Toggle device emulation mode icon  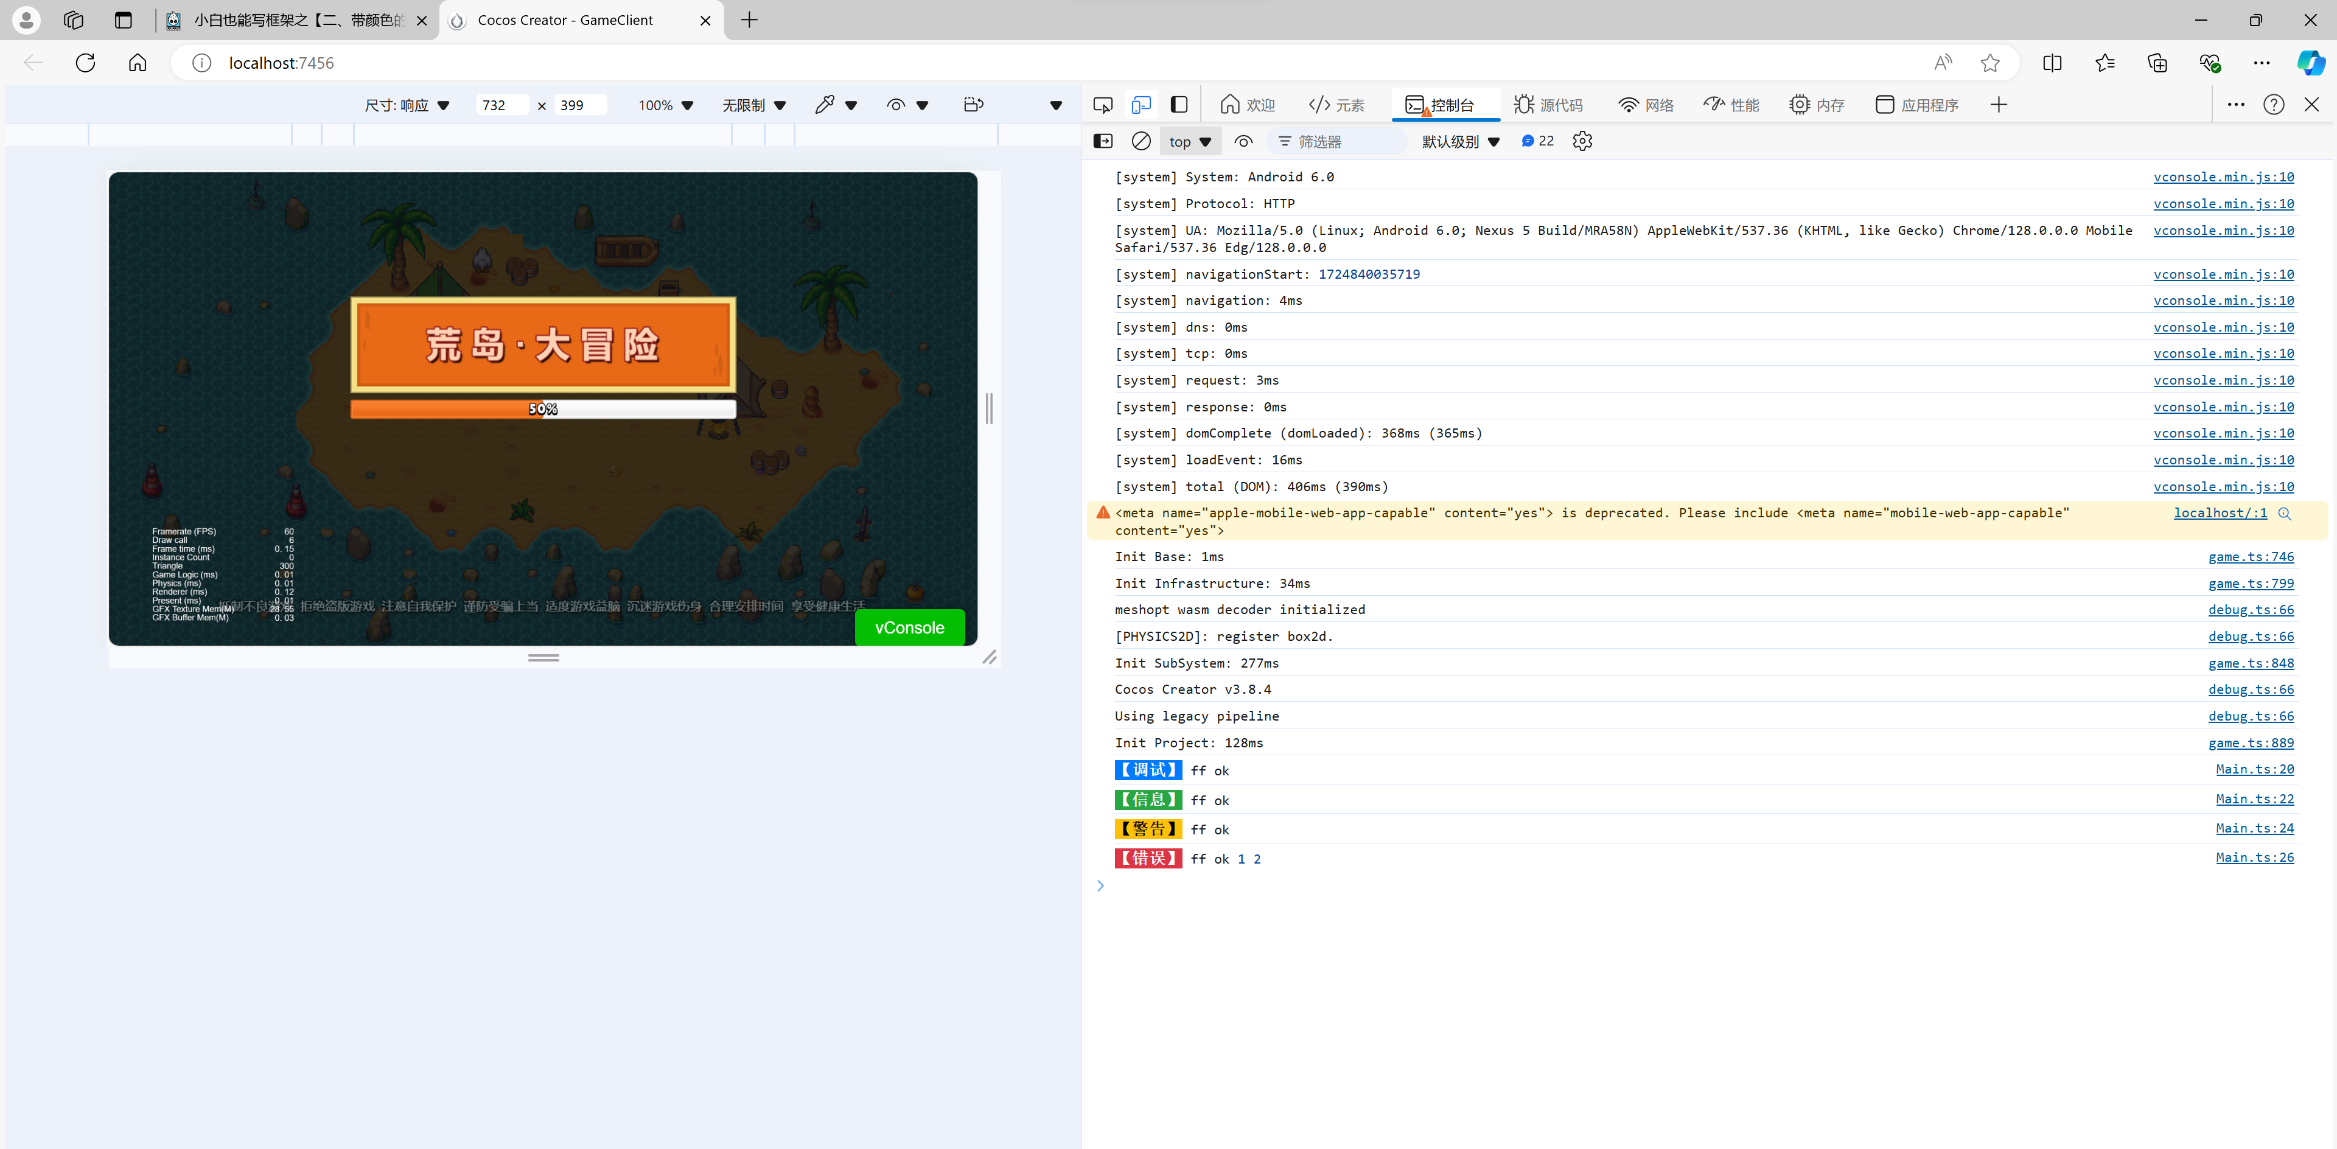1141,105
